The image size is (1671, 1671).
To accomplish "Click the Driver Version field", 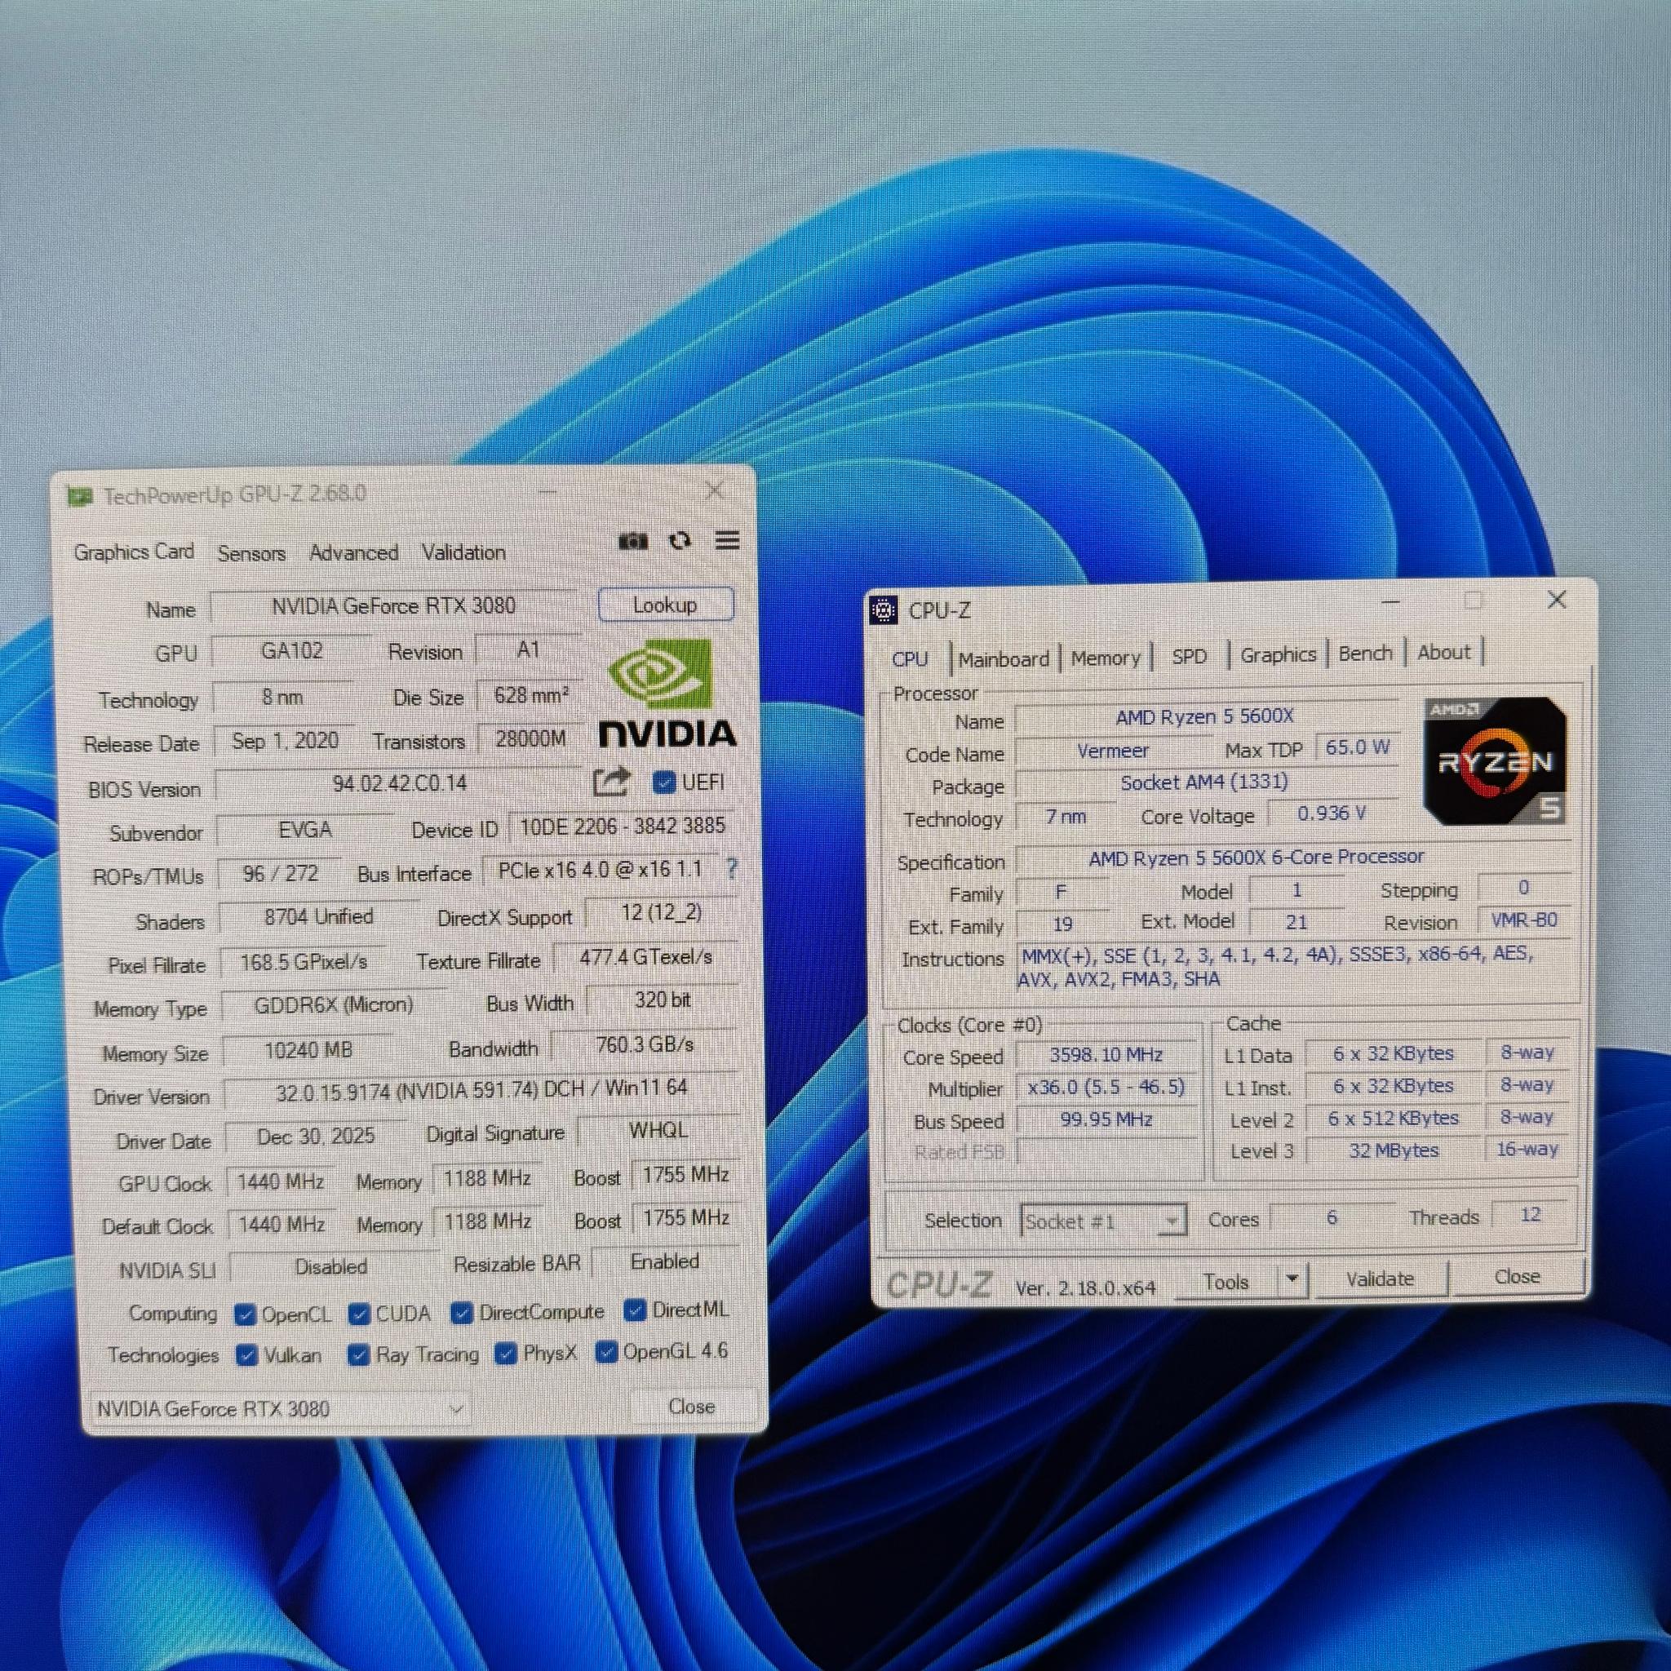I will pos(481,1090).
